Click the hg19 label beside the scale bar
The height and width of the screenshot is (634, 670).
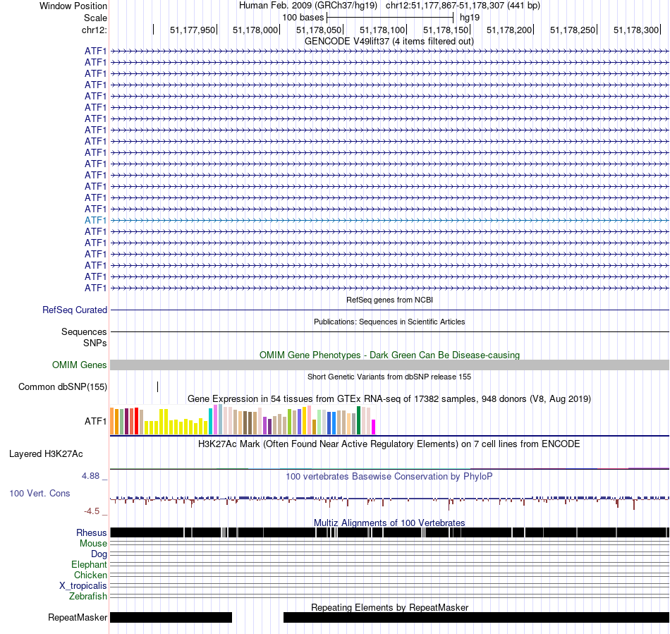[x=470, y=18]
